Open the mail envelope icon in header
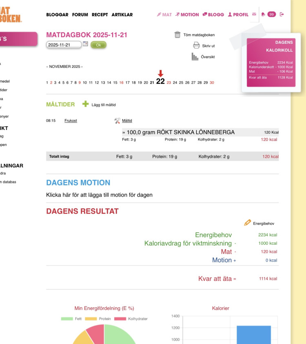This screenshot has width=306, height=344. pos(254,14)
